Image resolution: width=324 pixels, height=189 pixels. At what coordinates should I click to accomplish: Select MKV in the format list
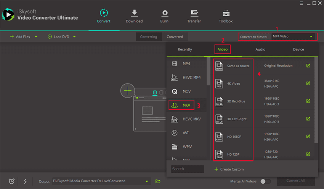181,105
